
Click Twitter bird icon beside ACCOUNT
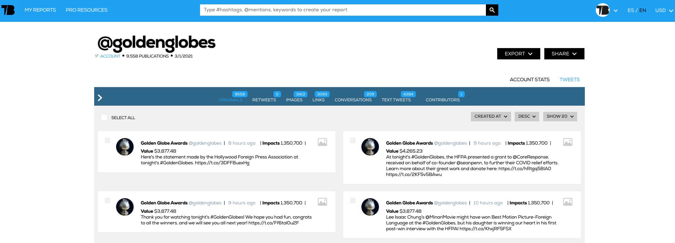(97, 56)
